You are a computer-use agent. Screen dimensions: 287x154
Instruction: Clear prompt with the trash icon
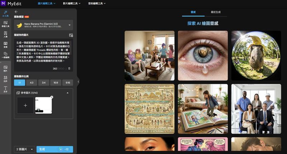click(69, 68)
